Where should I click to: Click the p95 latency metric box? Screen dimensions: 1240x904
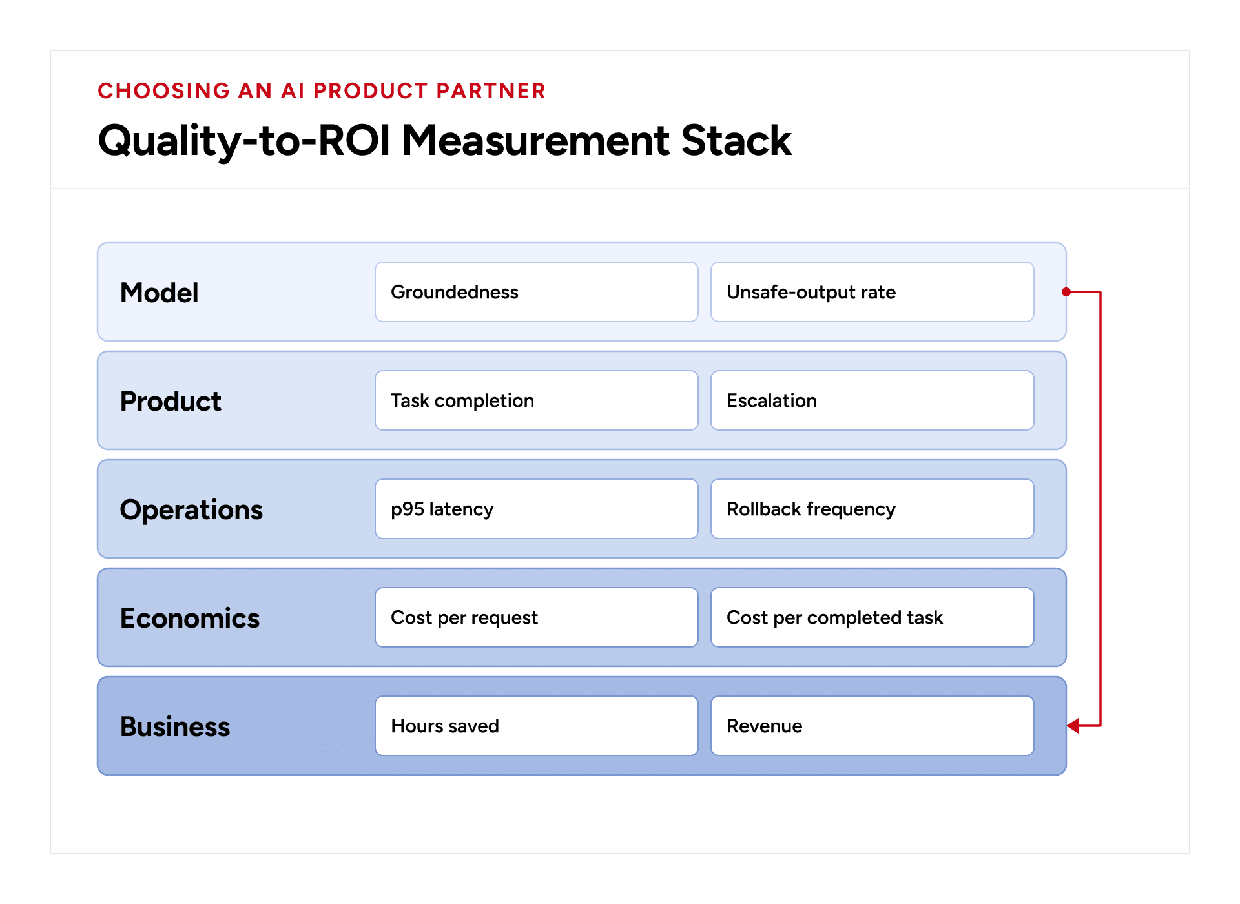click(537, 509)
